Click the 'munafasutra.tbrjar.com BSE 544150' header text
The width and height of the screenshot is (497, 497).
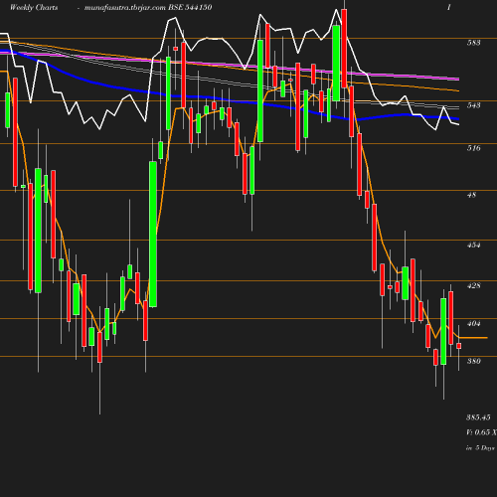pyautogui.click(x=148, y=8)
